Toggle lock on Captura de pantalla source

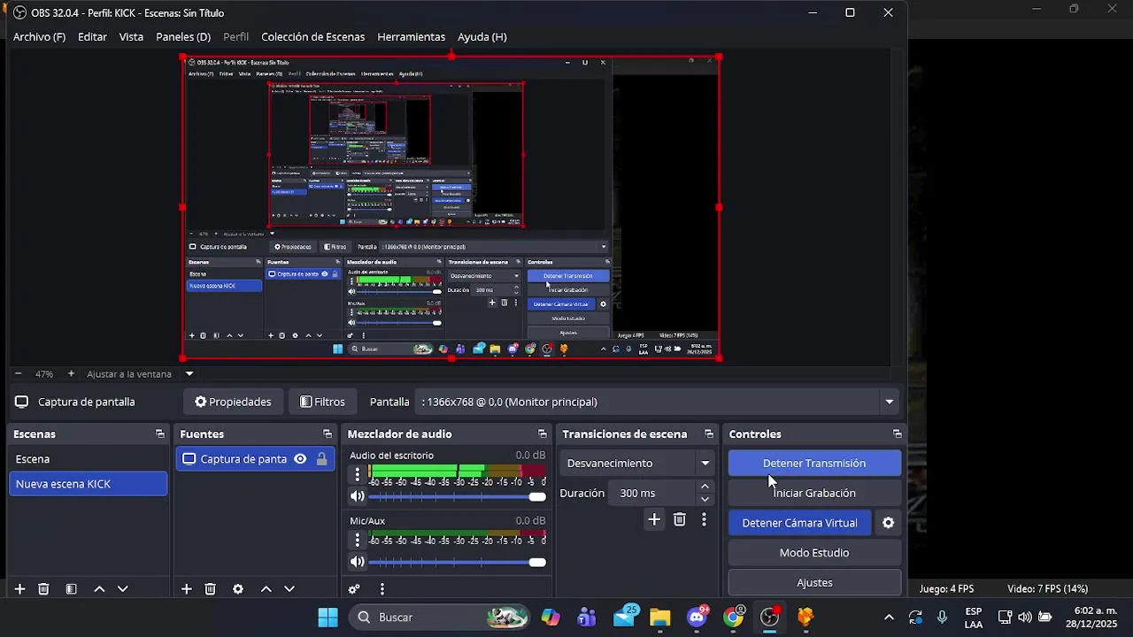click(x=321, y=459)
